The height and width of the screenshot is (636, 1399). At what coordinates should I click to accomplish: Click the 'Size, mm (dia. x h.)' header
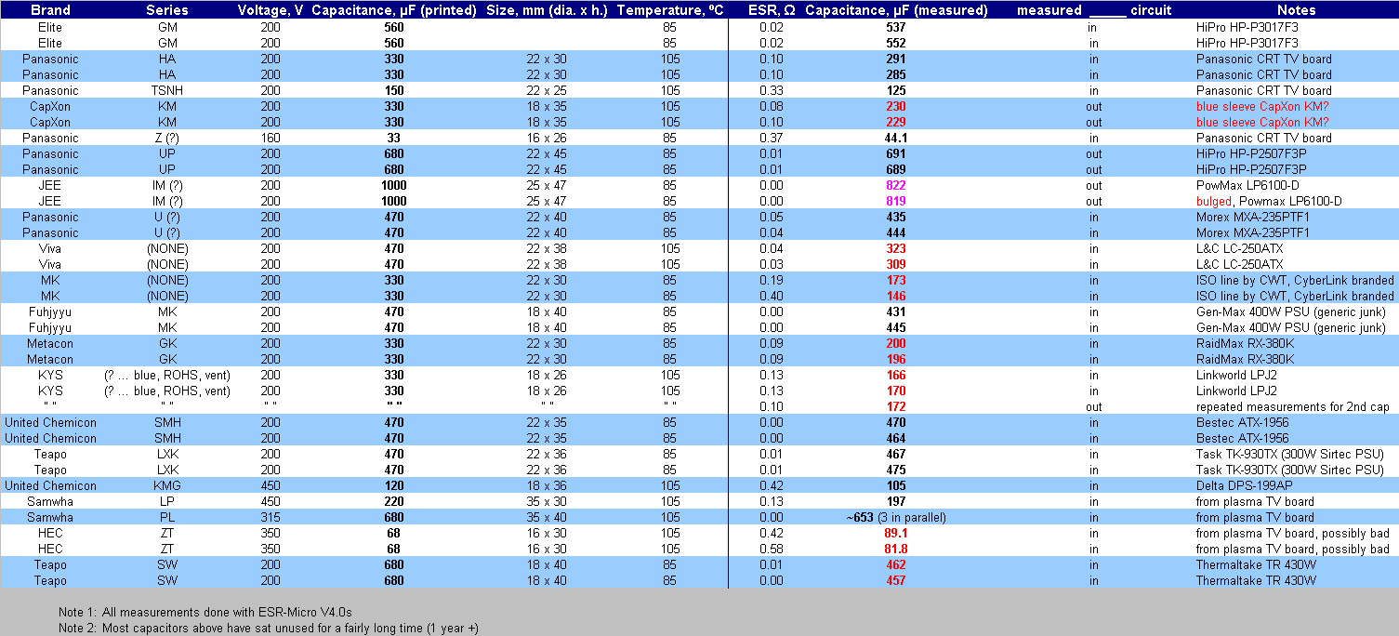(547, 10)
